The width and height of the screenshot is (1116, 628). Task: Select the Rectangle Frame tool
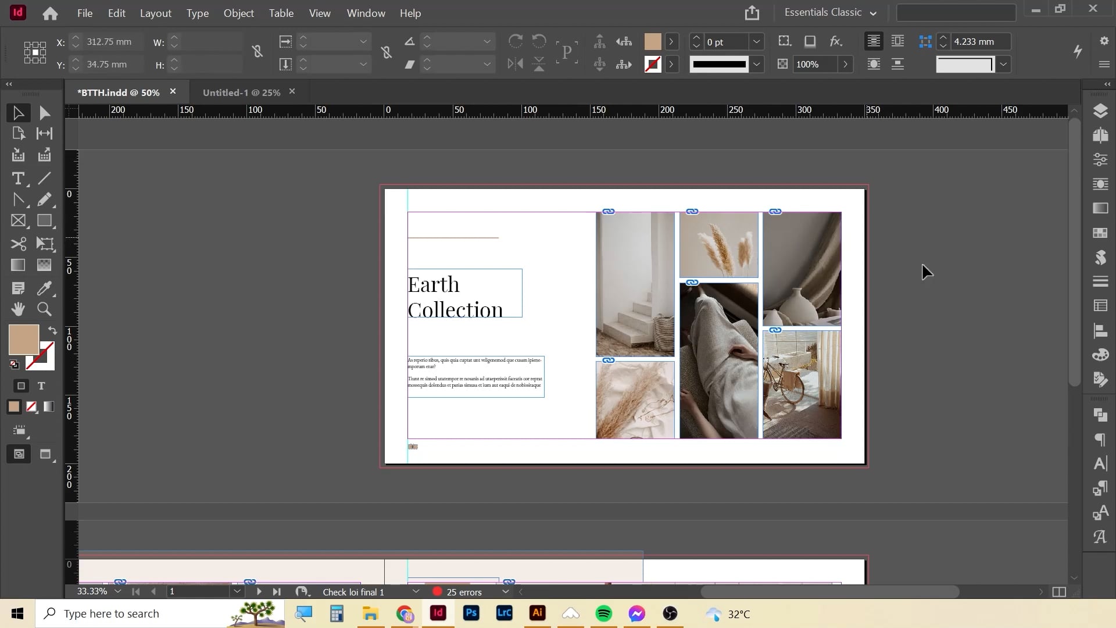(18, 221)
